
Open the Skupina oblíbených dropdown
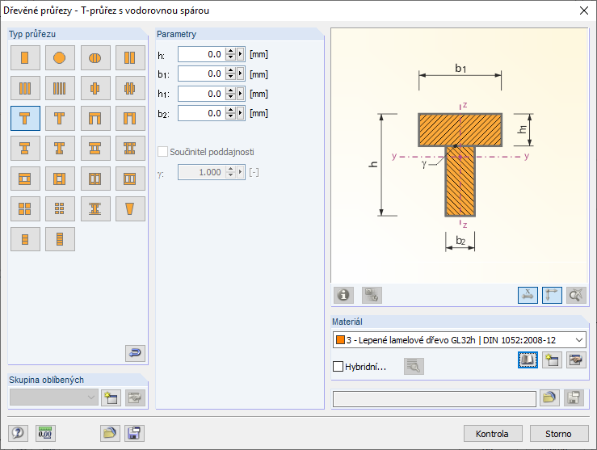pyautogui.click(x=53, y=397)
